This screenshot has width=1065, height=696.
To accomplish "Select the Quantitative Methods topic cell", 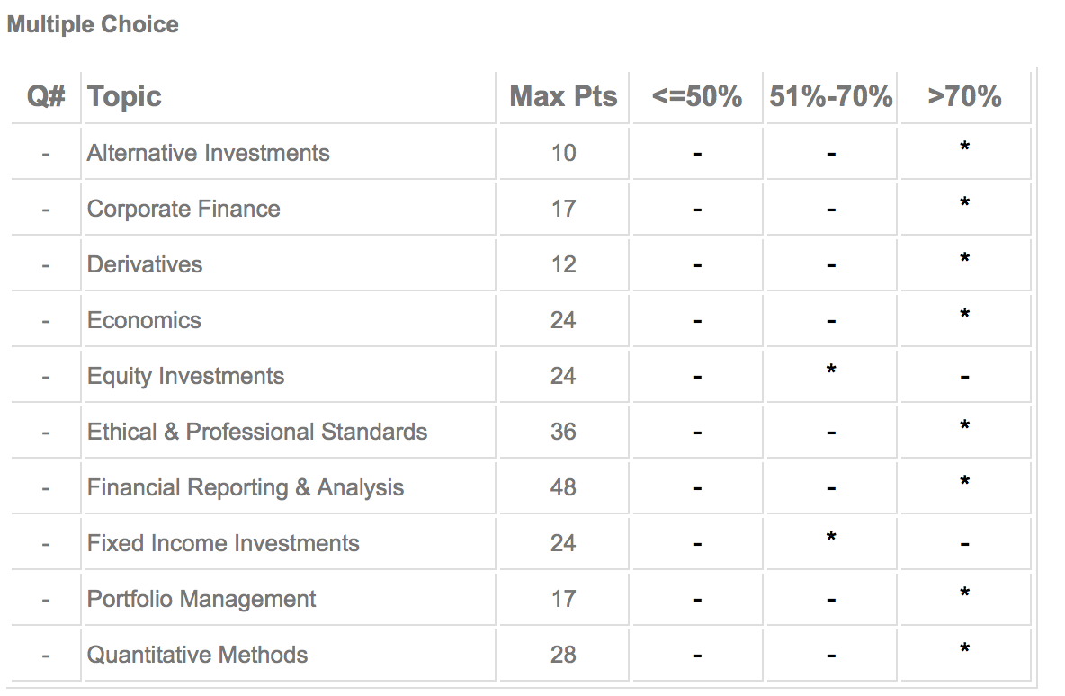I will coord(197,655).
